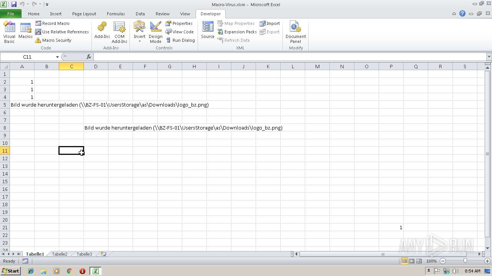Select cell A5 with download text
The height and width of the screenshot is (276, 492).
(22, 105)
